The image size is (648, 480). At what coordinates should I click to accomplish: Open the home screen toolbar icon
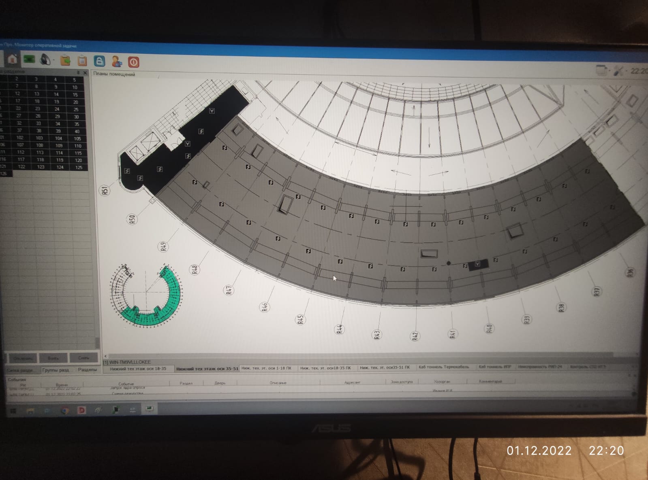(13, 59)
